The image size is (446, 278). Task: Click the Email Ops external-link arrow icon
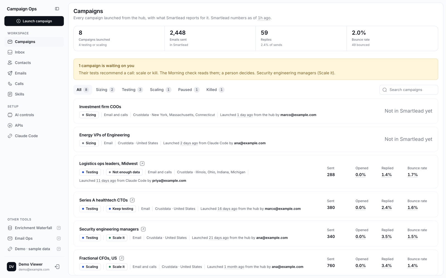tap(59, 239)
